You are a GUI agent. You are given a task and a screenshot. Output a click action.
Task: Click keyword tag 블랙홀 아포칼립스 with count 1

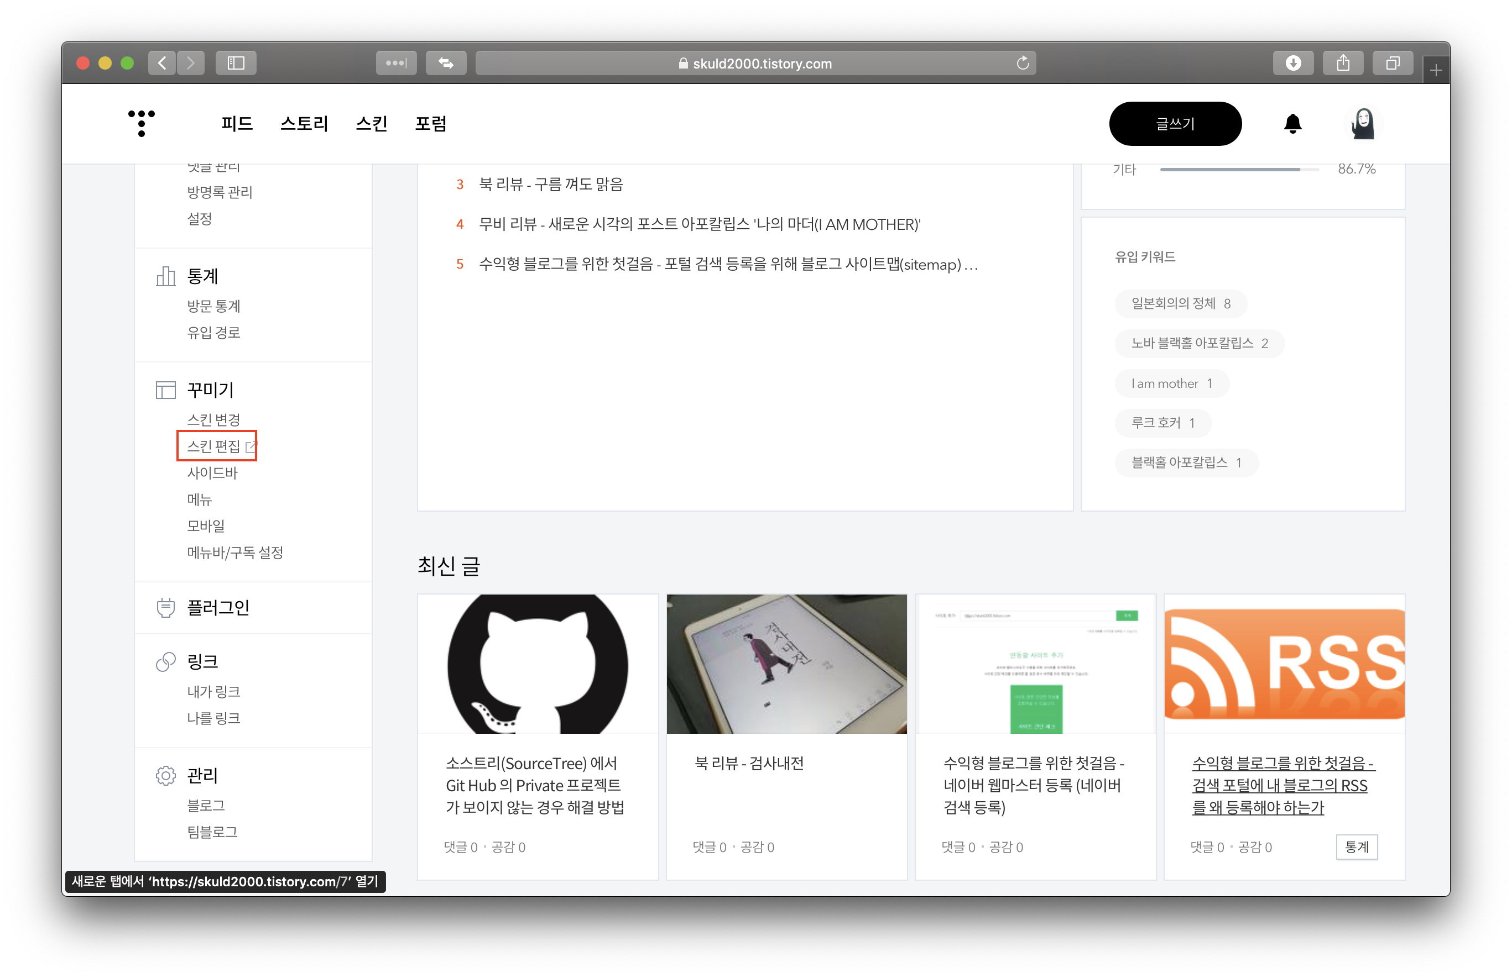pyautogui.click(x=1186, y=462)
